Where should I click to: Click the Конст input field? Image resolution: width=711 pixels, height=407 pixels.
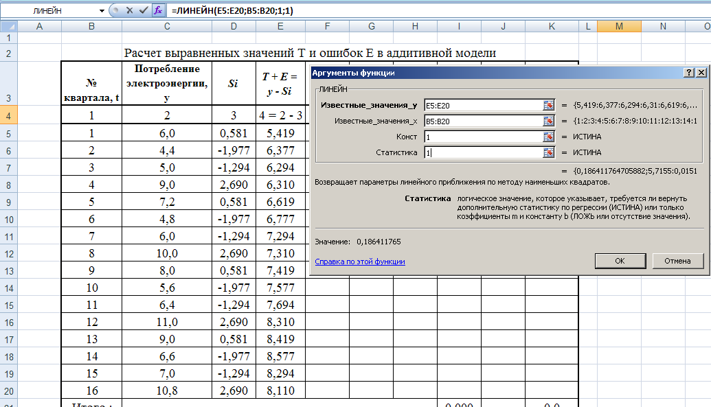point(484,137)
